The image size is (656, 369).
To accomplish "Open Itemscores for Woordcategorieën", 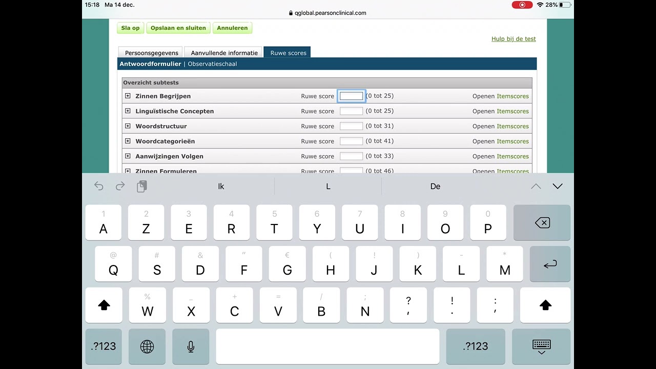I will click(512, 141).
